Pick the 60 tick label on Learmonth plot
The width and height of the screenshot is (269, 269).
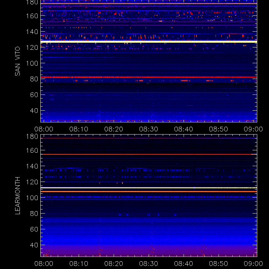pos(34,229)
